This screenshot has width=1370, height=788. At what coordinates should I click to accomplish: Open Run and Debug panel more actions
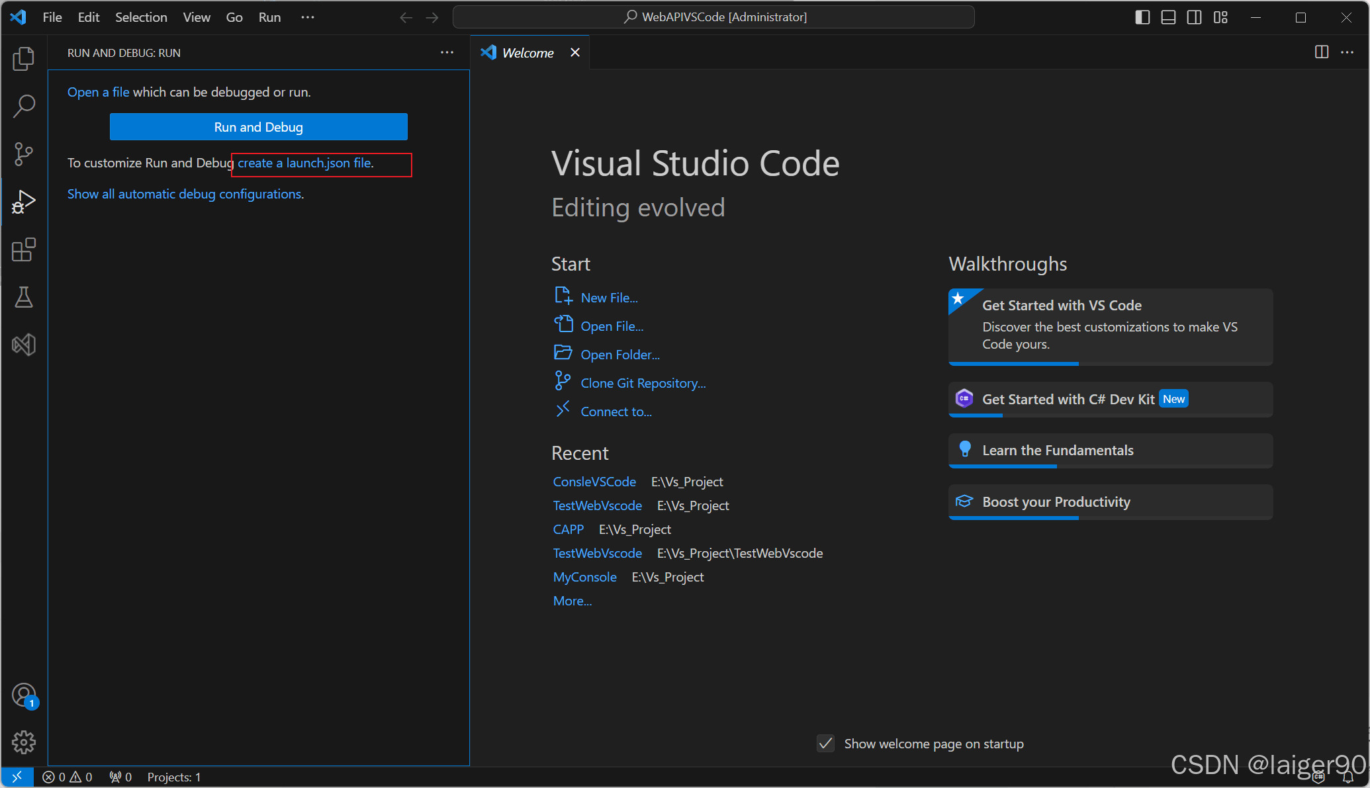tap(447, 52)
